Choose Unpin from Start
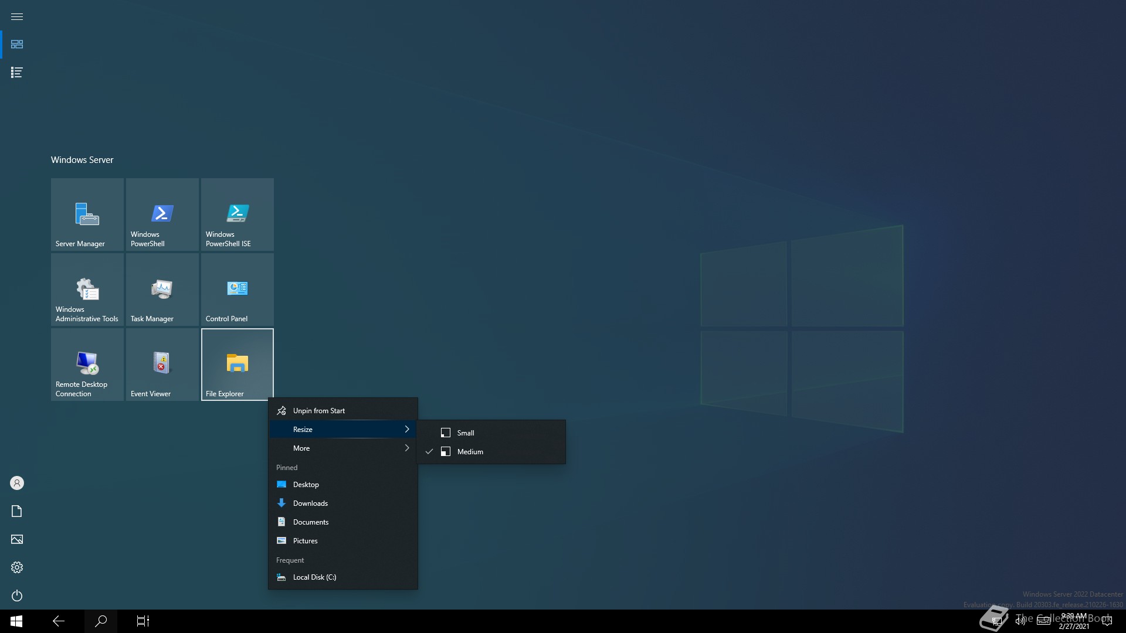 [343, 411]
